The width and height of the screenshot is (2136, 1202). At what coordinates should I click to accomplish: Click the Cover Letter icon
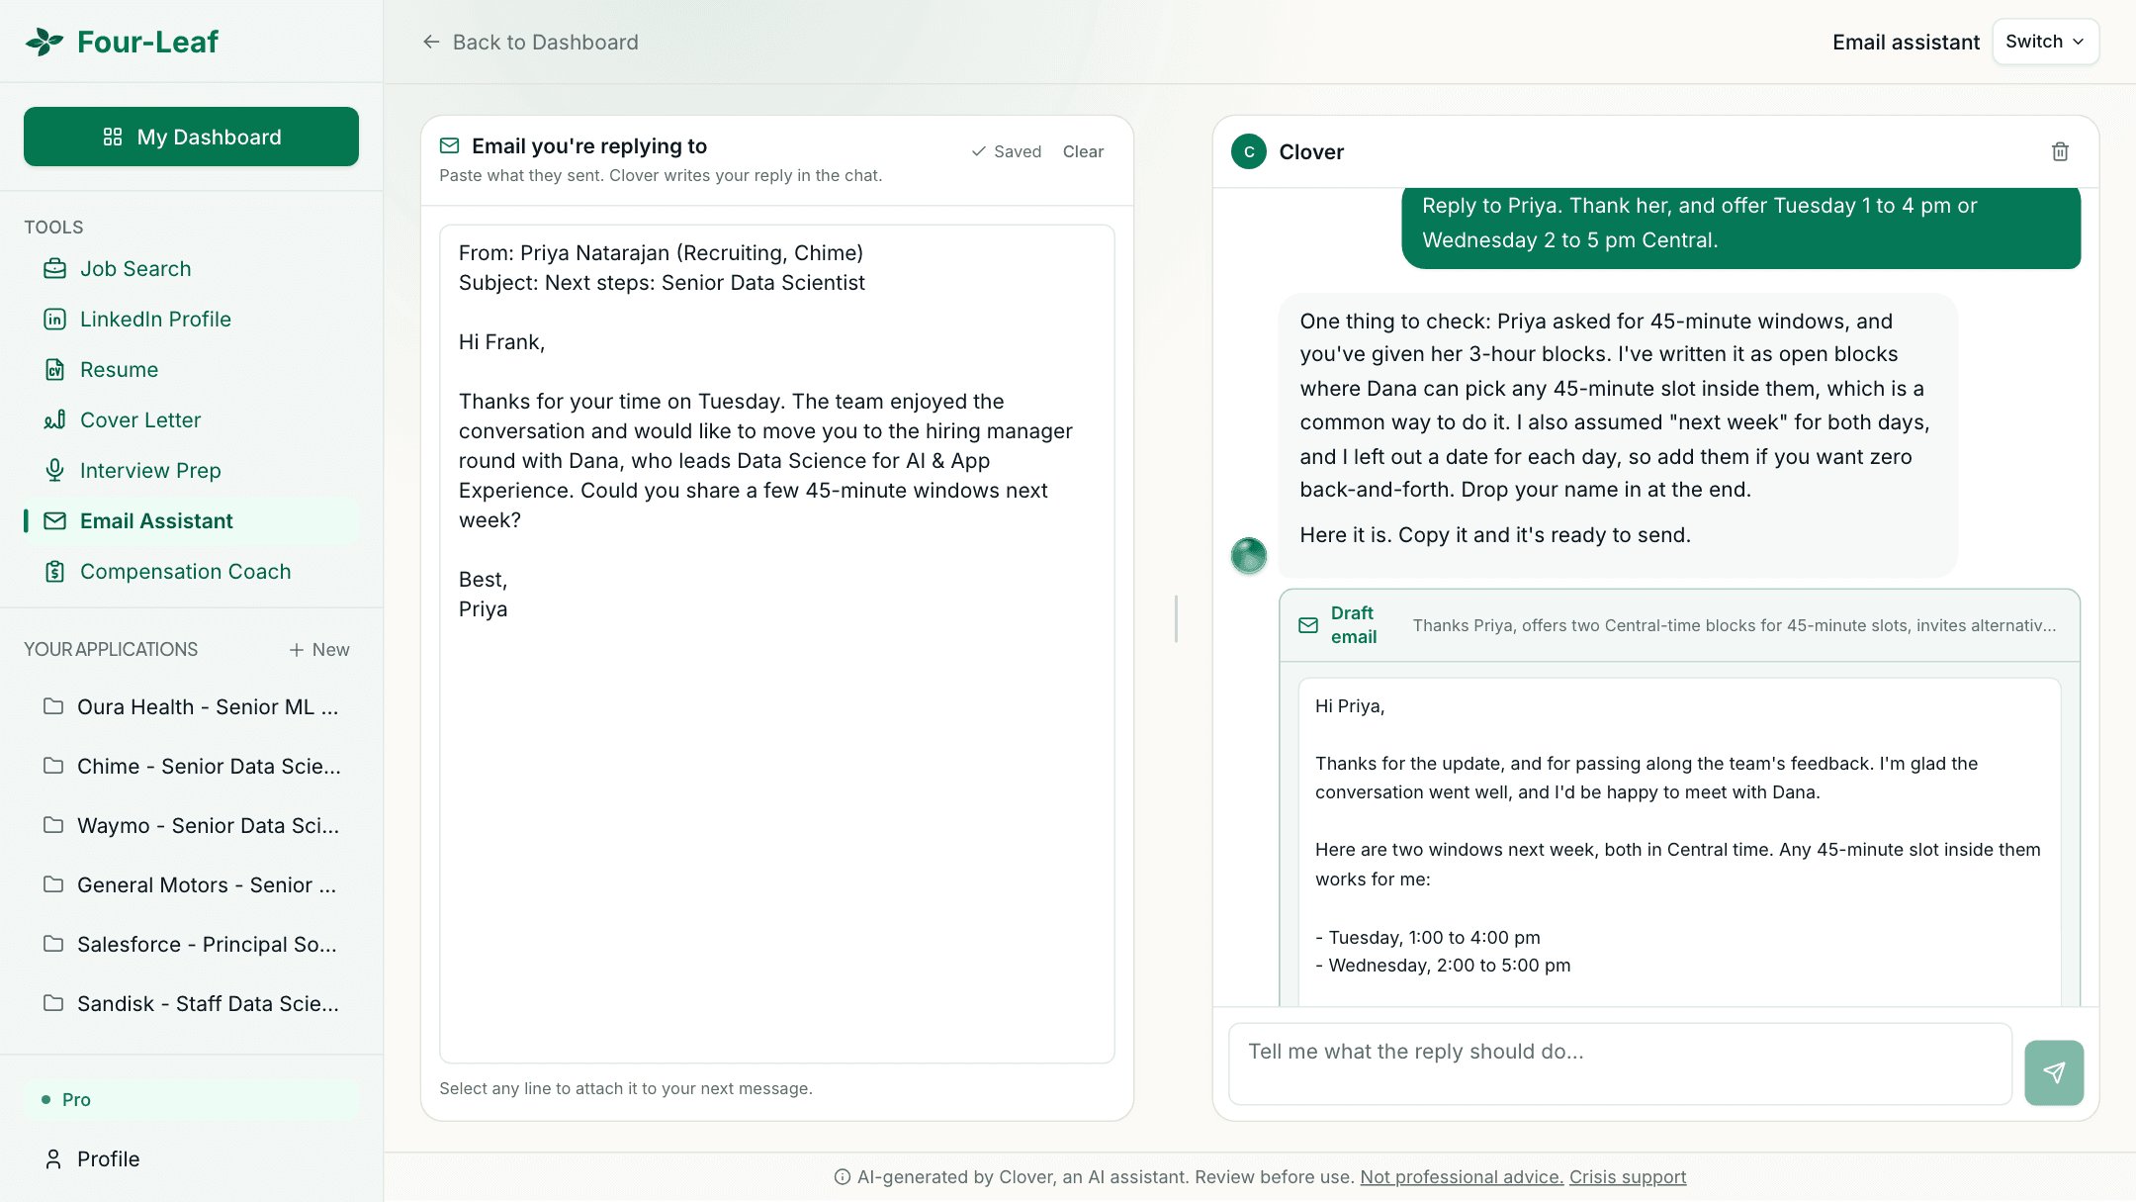pos(55,420)
